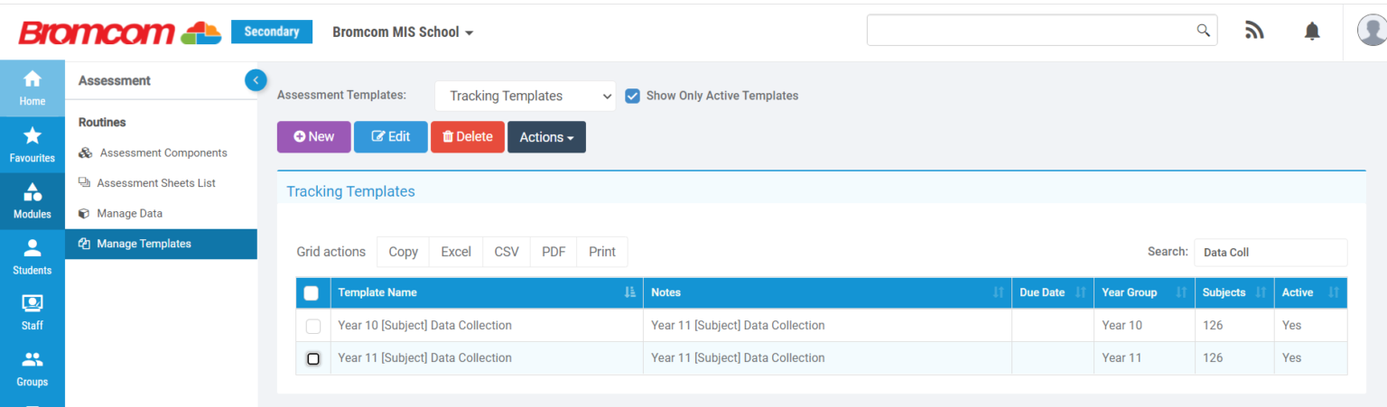Tick the select-all checkbox in table header
Image resolution: width=1387 pixels, height=407 pixels.
click(312, 292)
